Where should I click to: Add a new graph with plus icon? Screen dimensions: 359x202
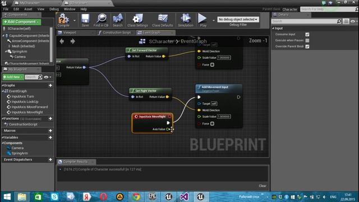click(x=50, y=85)
